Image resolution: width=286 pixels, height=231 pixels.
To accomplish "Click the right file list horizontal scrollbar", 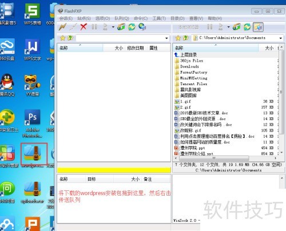I will pyautogui.click(x=214, y=158).
